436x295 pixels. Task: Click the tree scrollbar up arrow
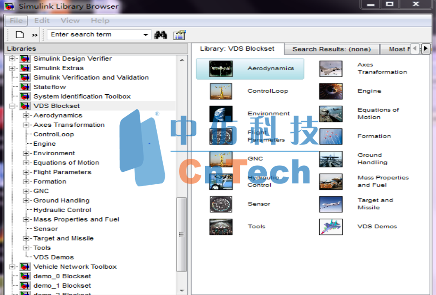coord(182,60)
